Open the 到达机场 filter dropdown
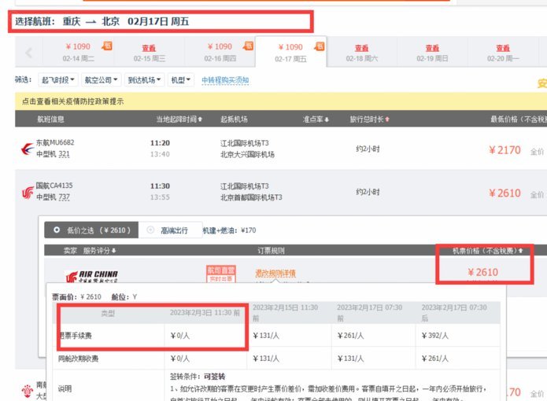Screen dimensions: 547x401 tap(144, 79)
